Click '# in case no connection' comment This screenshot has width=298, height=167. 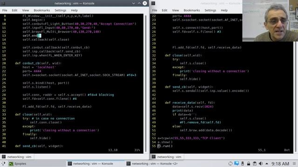click(x=53, y=119)
